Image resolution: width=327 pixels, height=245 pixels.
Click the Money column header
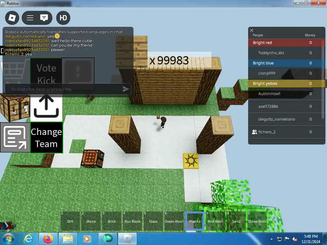pos(310,35)
